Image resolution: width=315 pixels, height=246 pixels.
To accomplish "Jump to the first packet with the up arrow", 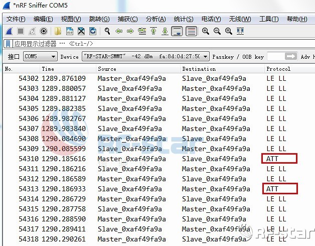I will (153, 31).
